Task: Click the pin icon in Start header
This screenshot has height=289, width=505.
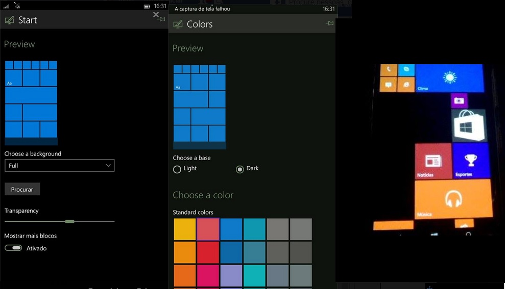Action: [162, 19]
